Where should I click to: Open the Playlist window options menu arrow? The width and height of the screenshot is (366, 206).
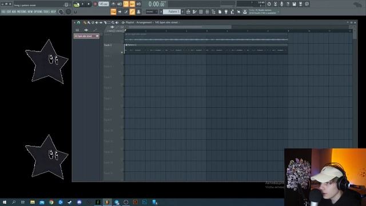pos(74,23)
